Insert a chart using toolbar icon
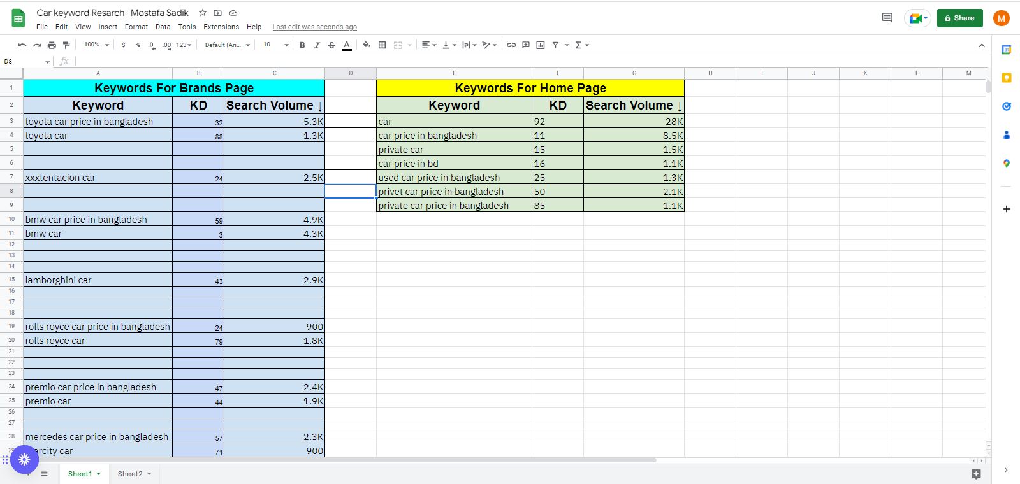The height and width of the screenshot is (484, 1020). 541,45
